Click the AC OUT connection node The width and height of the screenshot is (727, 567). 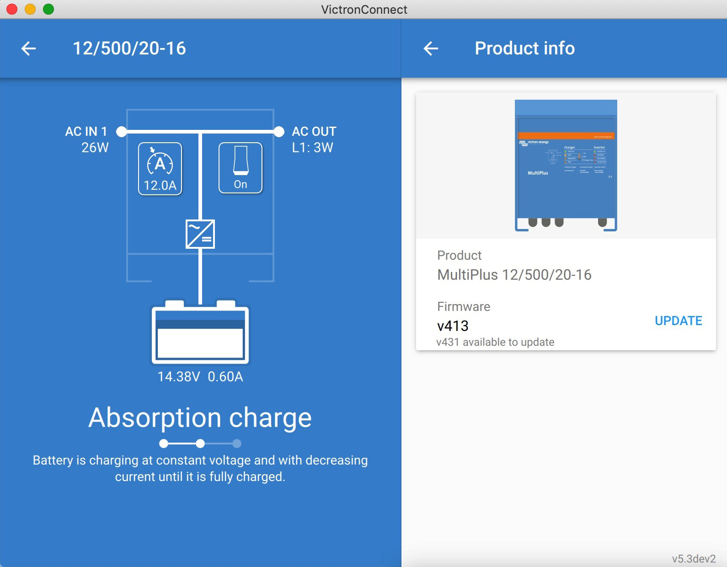pos(279,132)
